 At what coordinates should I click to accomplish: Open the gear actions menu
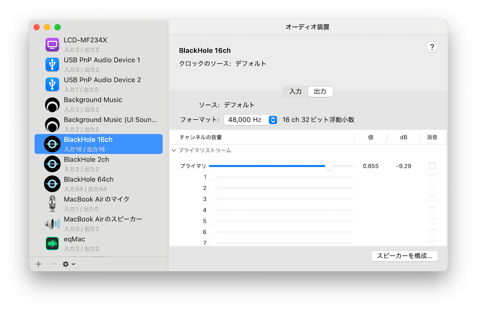pyautogui.click(x=69, y=264)
